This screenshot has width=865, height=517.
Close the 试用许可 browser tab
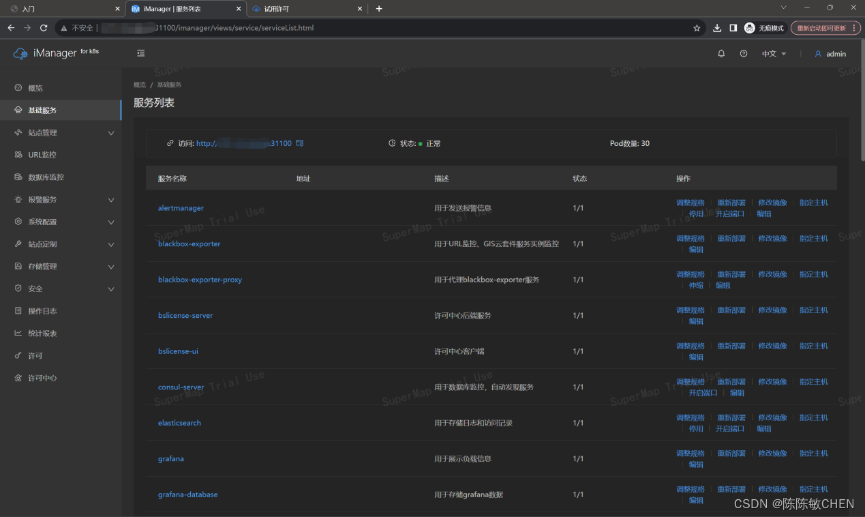pos(360,9)
